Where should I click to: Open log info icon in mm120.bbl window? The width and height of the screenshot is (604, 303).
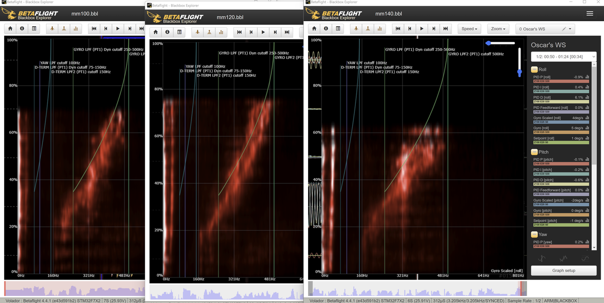click(x=168, y=32)
